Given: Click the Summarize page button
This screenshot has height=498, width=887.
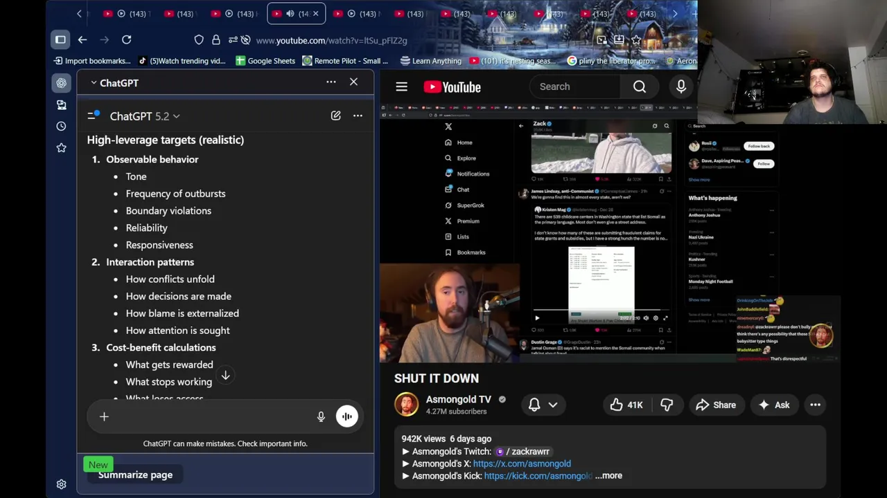Looking at the screenshot, I should click(135, 475).
